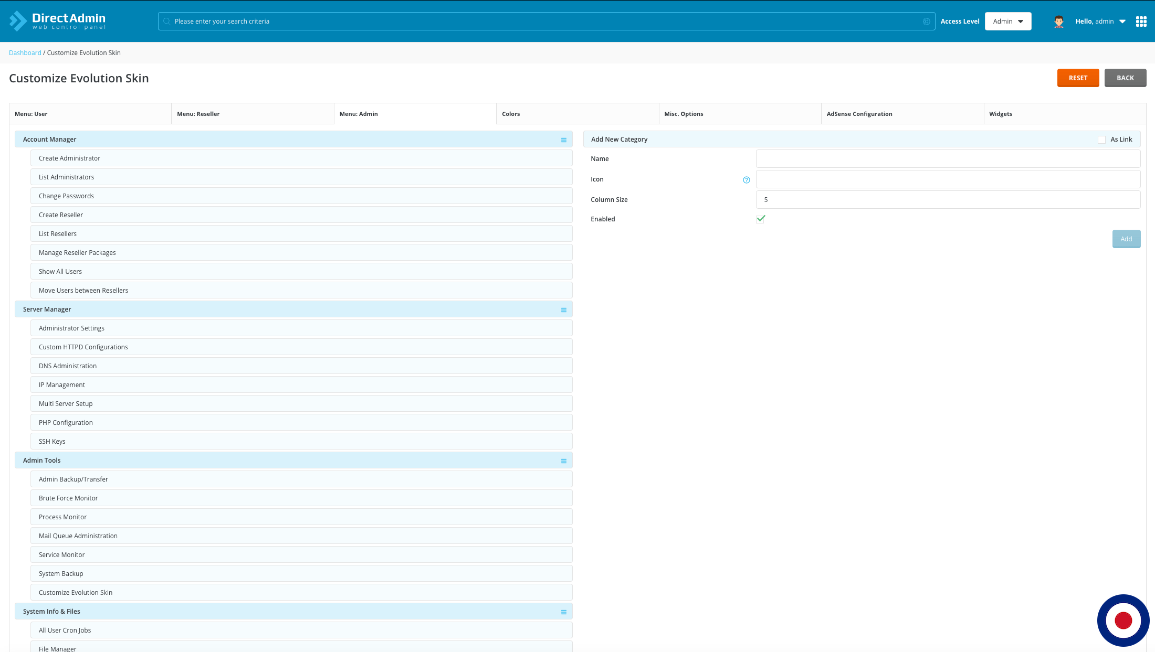Click System Info & Files hamburger icon

tap(564, 612)
